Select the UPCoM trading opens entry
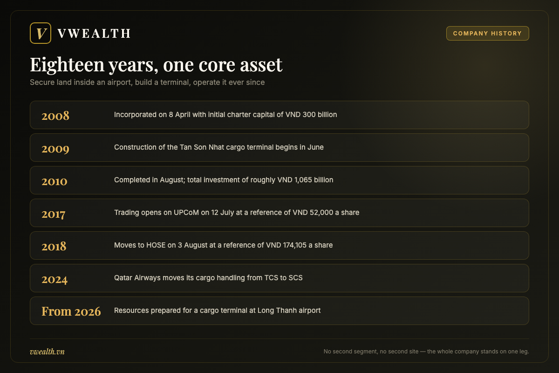 pyautogui.click(x=237, y=212)
